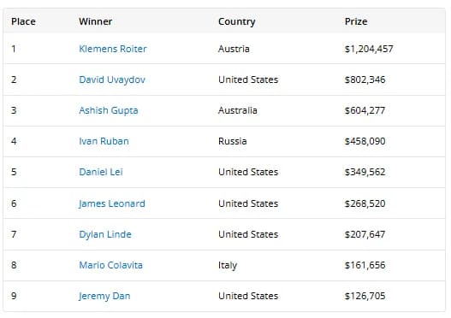Select the Mario Colavita link
Image resolution: width=451 pixels, height=318 pixels.
(x=110, y=265)
